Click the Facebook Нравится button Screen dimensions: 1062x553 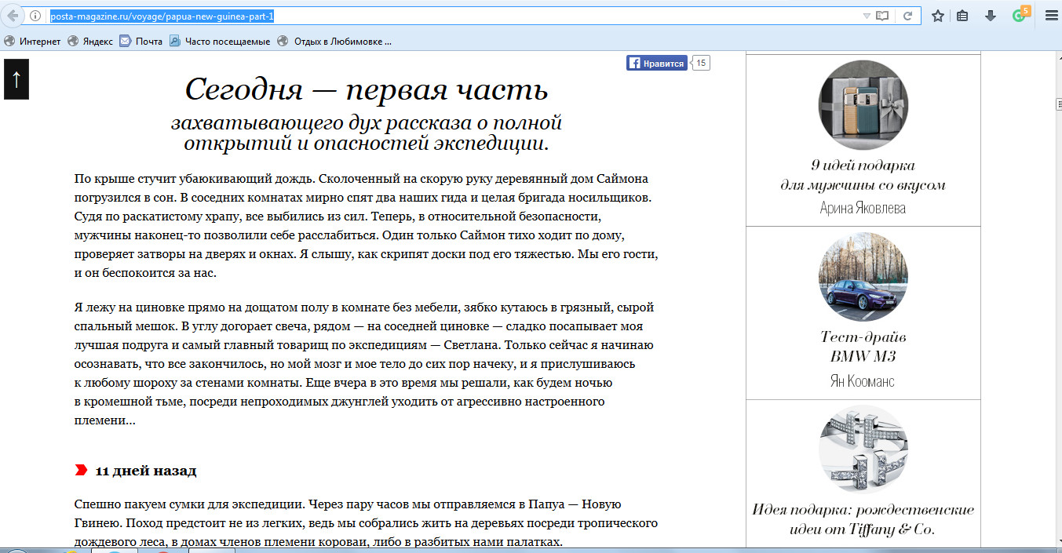[x=657, y=64]
